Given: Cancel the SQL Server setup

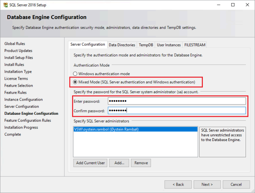Looking at the screenshot, I should 236,184.
